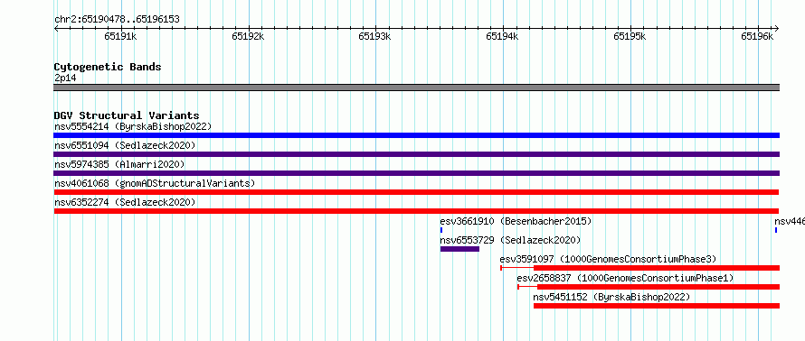
Task: Open esv3591097 (1000GenomesConsortiumPhase3) label
Action: (608, 259)
